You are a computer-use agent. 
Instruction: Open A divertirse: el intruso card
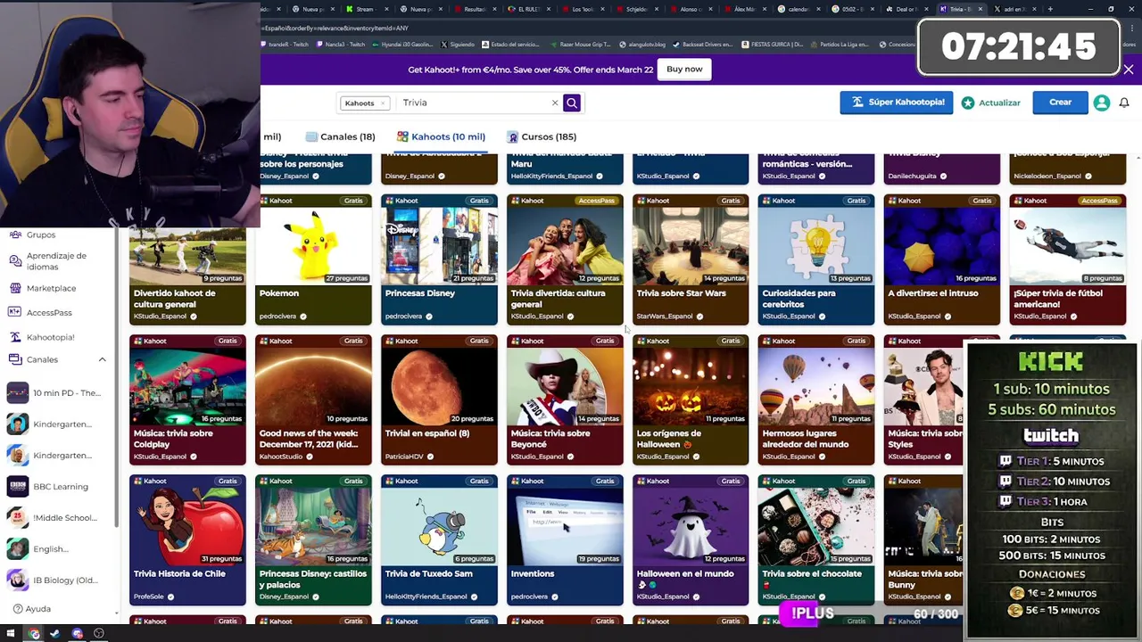coord(942,259)
